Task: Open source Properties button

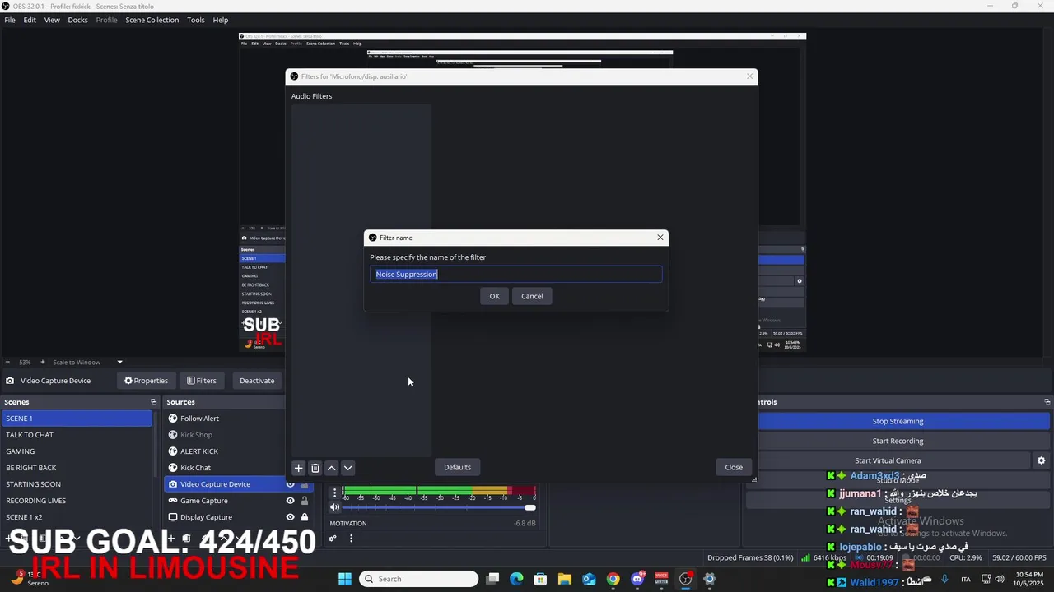Action: click(x=146, y=381)
